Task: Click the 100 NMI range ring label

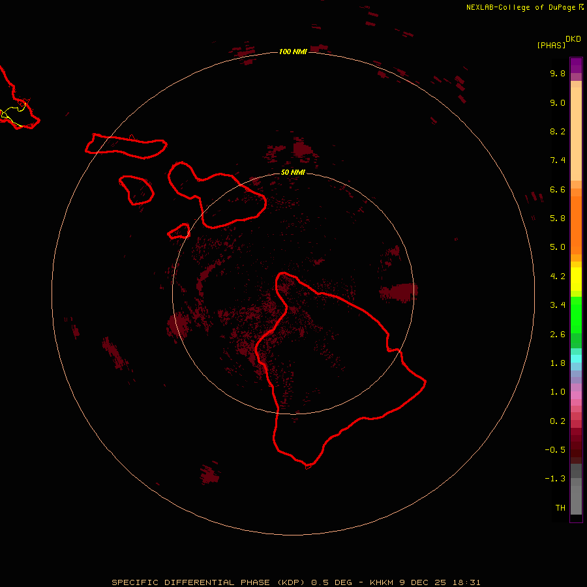Action: 293,52
